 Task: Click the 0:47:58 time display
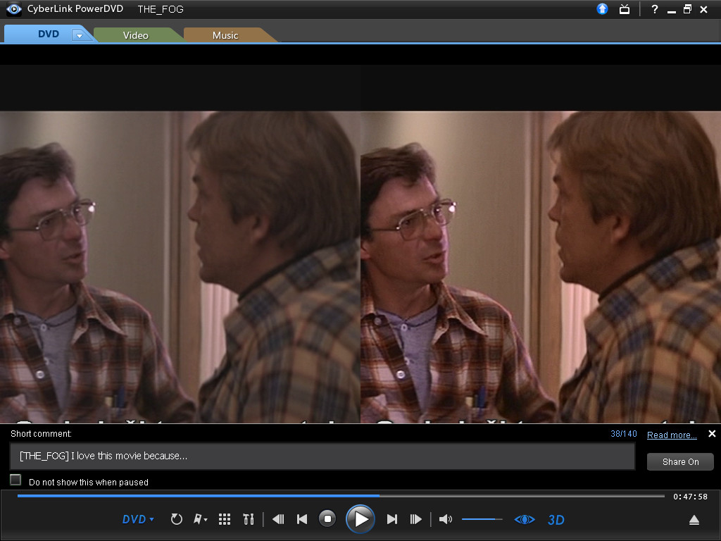tap(690, 497)
